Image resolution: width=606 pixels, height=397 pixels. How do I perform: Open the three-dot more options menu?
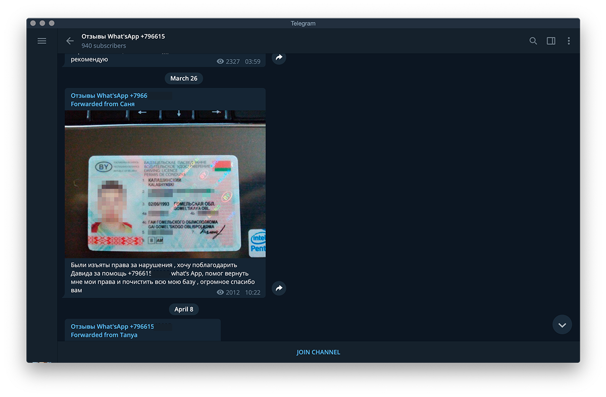(x=569, y=41)
